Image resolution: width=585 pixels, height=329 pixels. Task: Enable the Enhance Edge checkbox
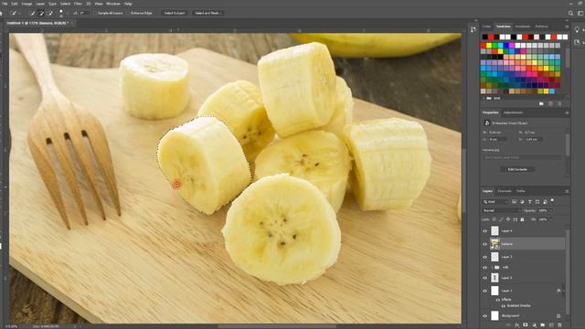click(128, 13)
